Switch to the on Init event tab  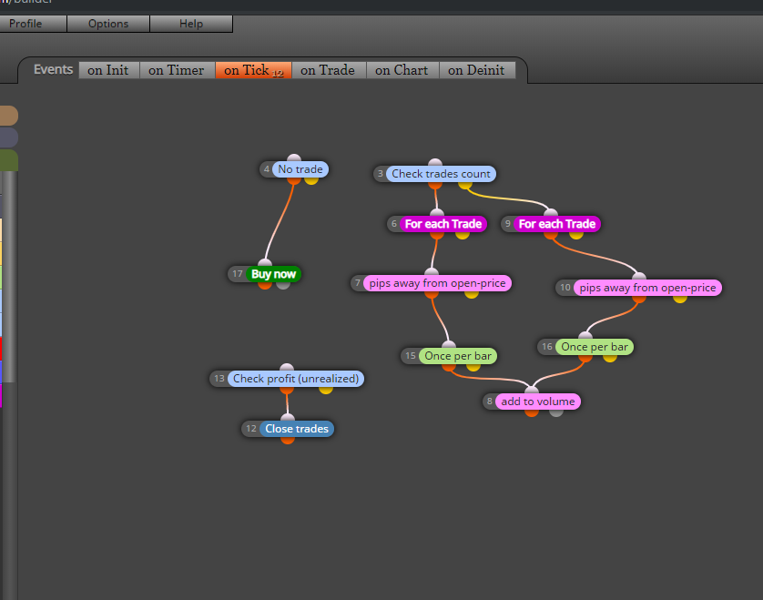[x=108, y=70]
